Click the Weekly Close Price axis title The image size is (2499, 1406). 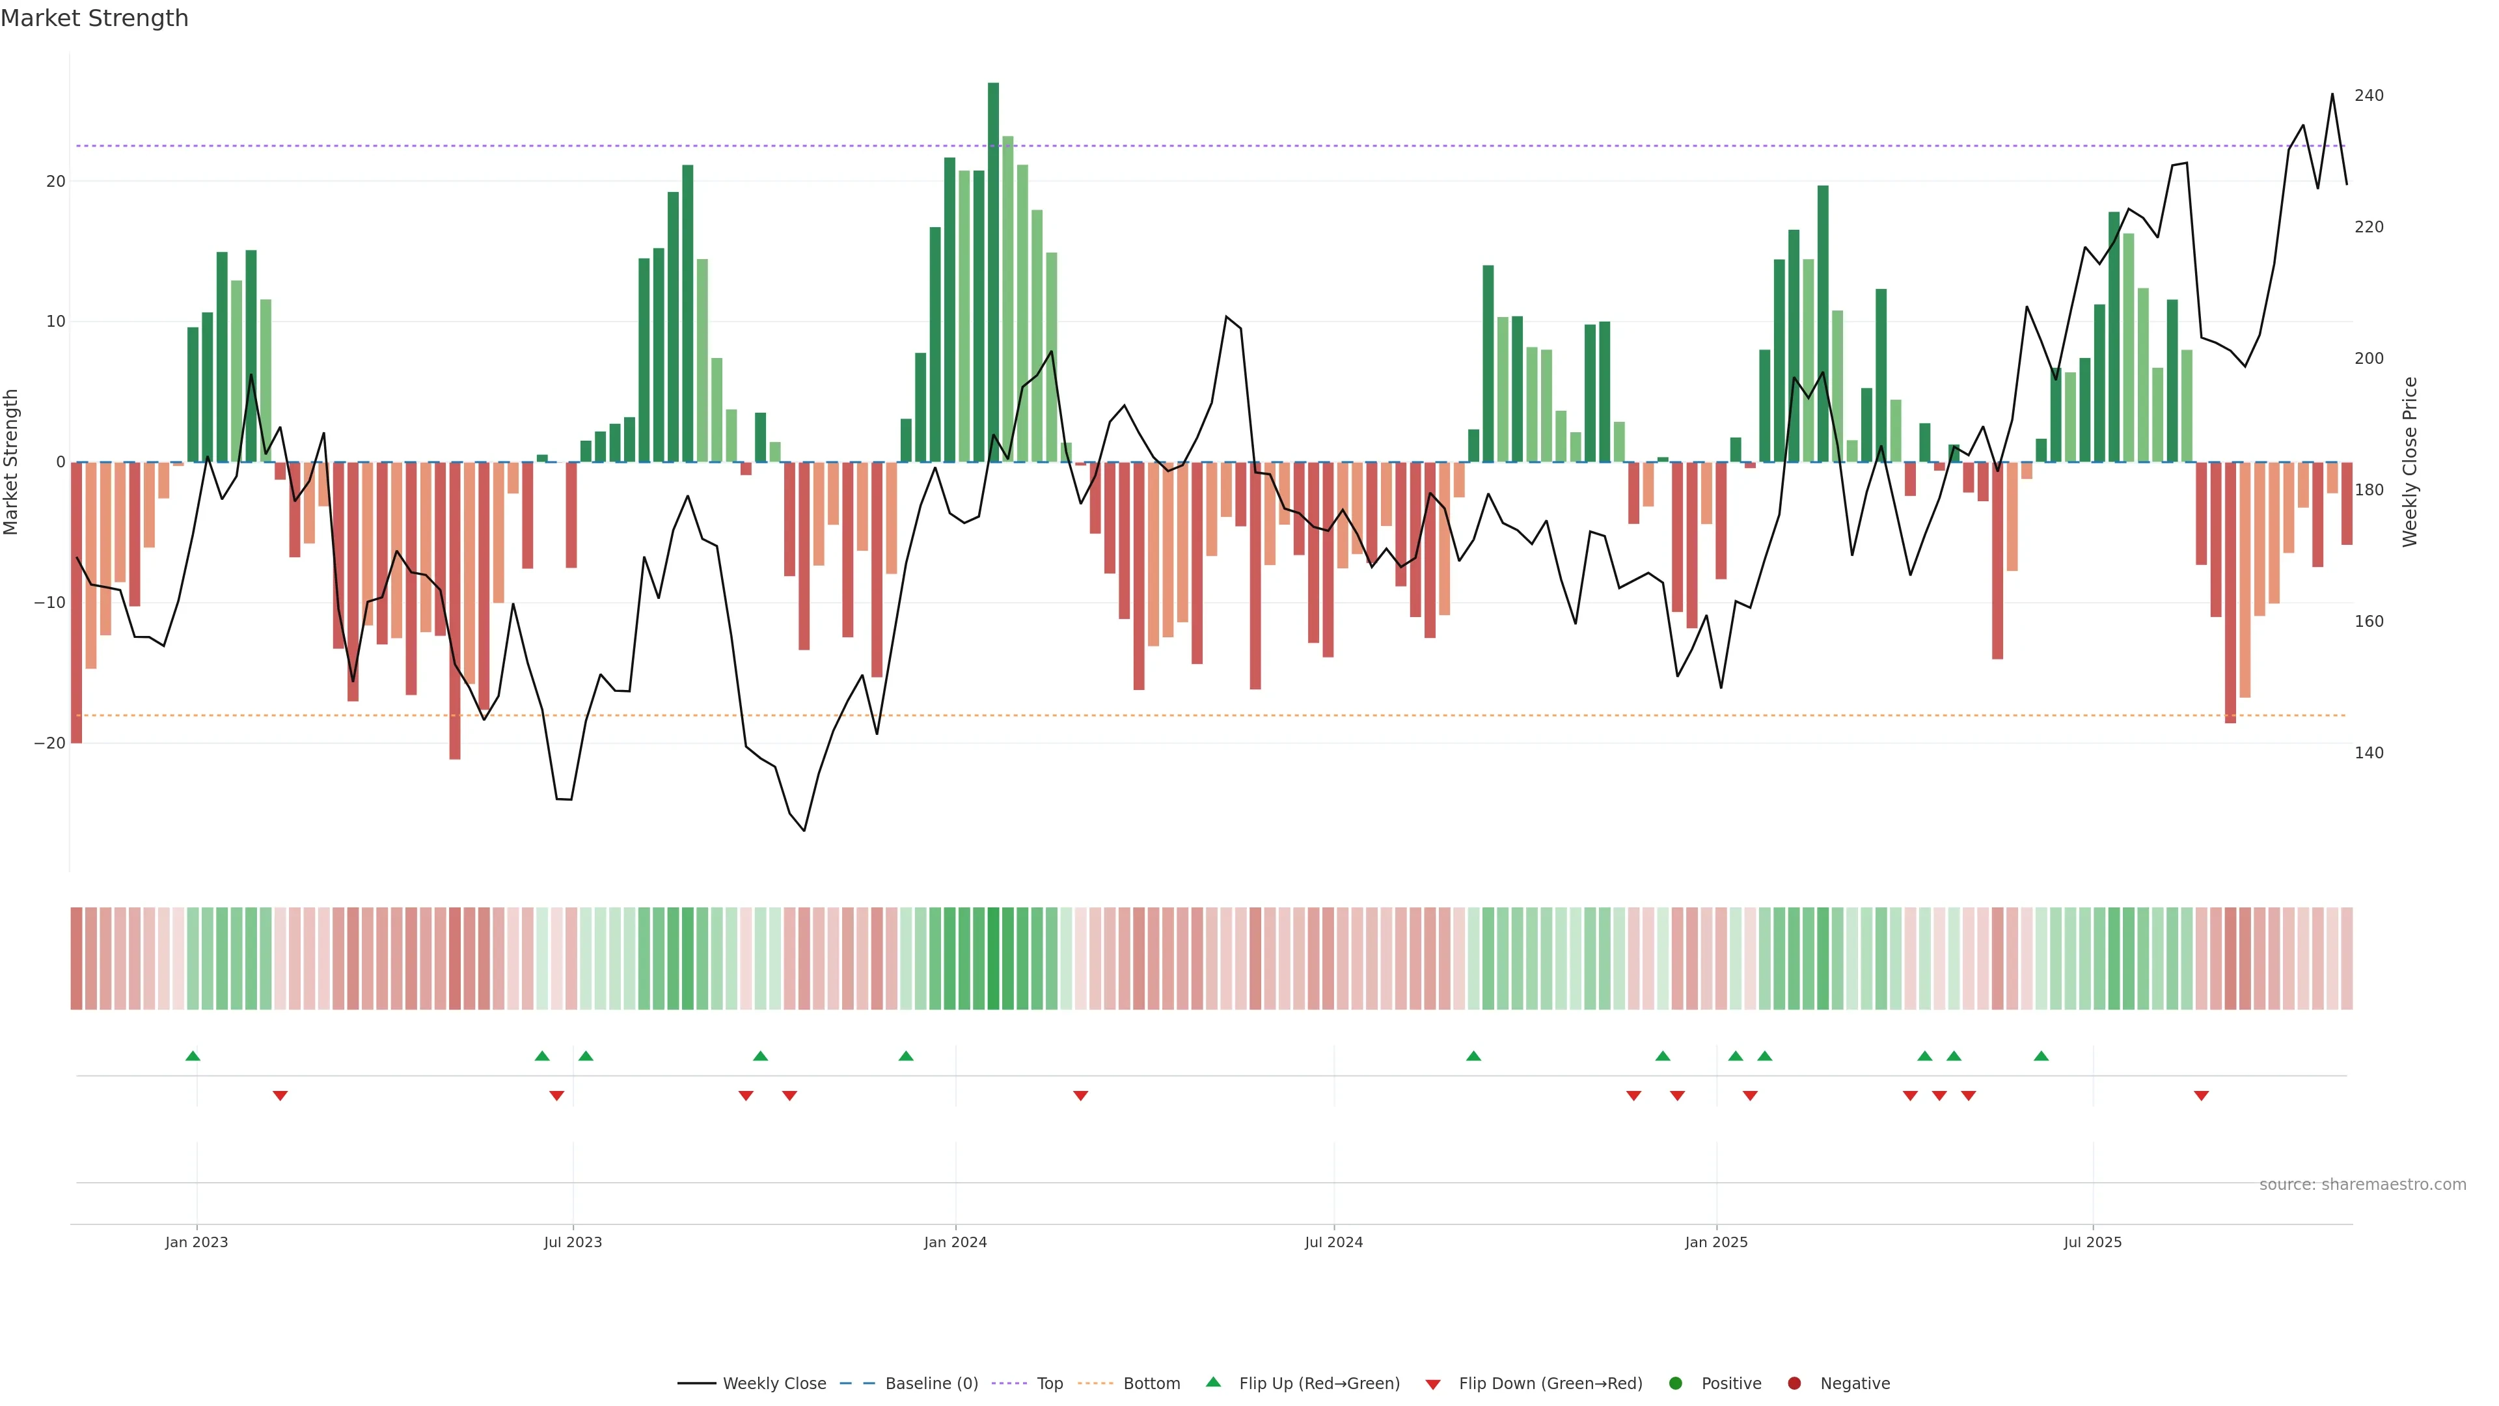[x=2410, y=462]
